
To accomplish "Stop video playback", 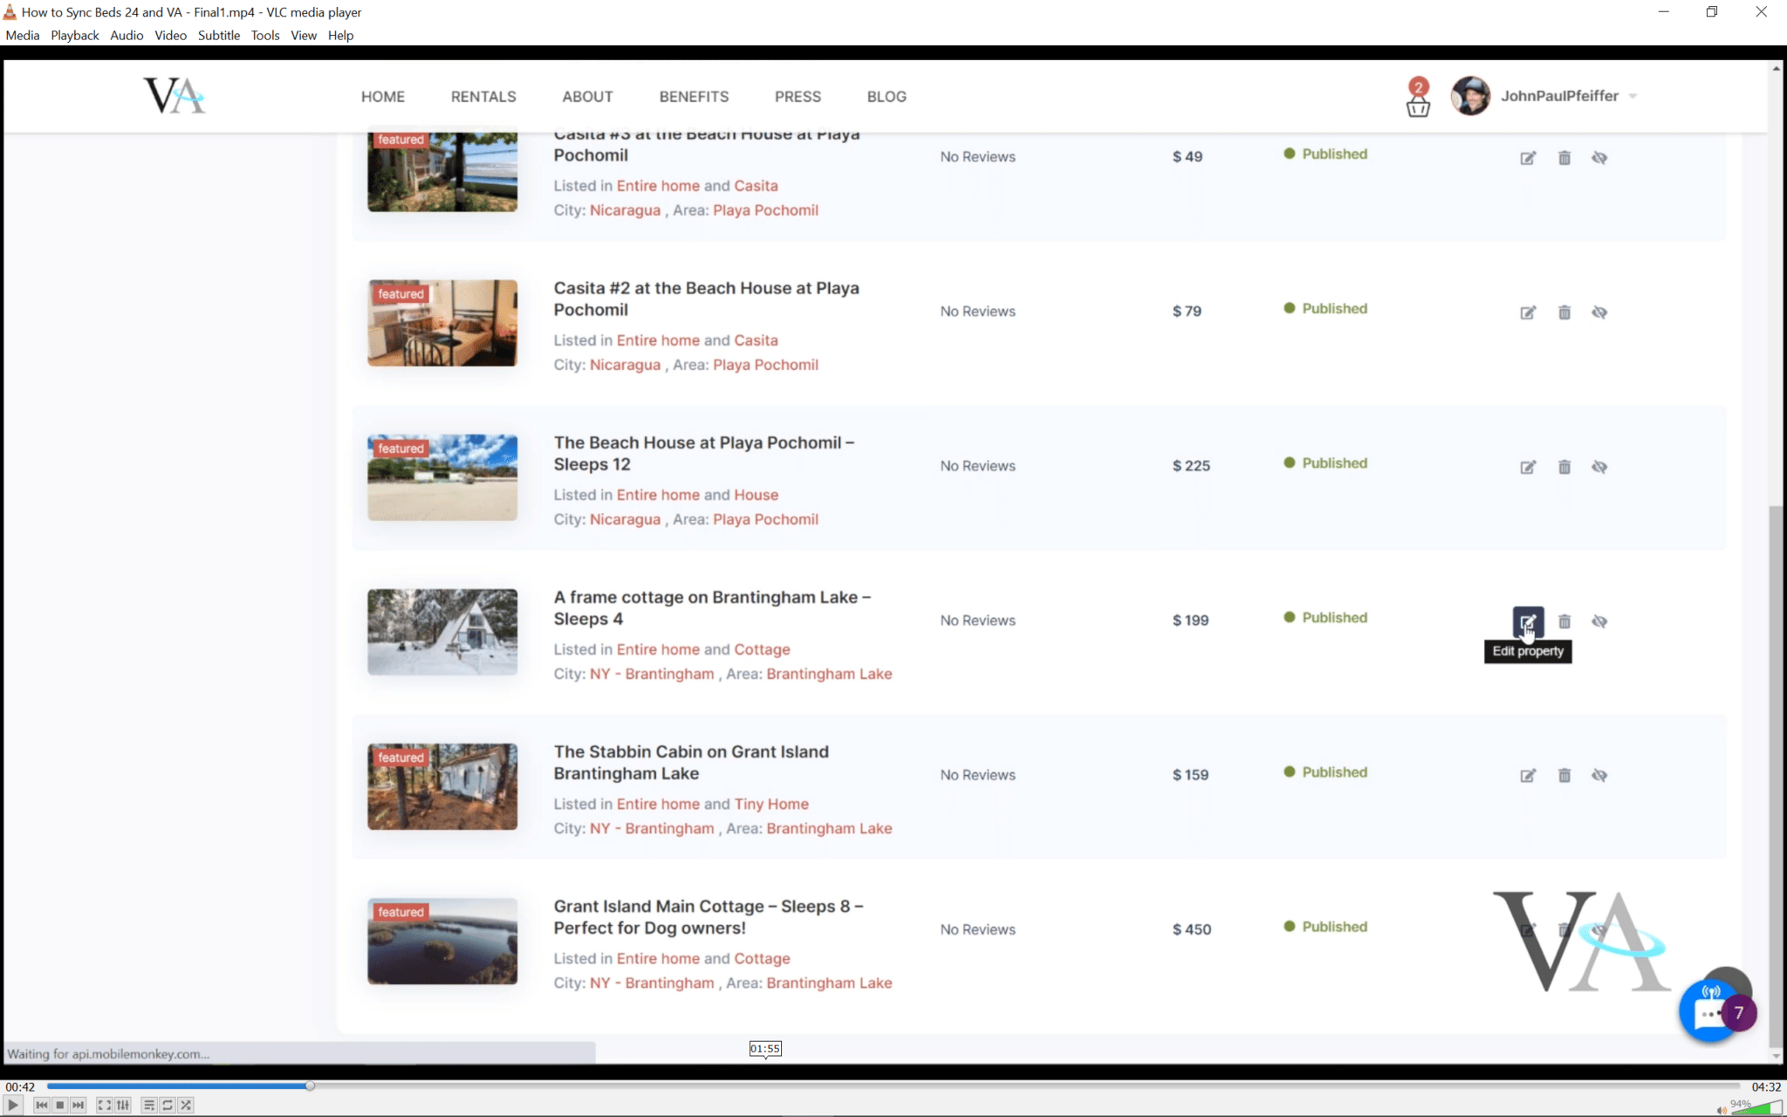I will 60,1105.
